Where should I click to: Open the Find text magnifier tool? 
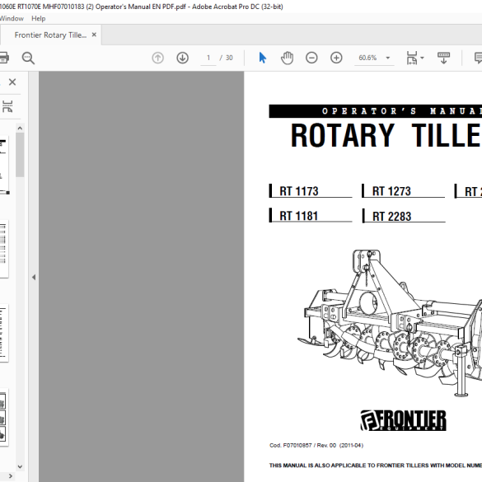[28, 58]
